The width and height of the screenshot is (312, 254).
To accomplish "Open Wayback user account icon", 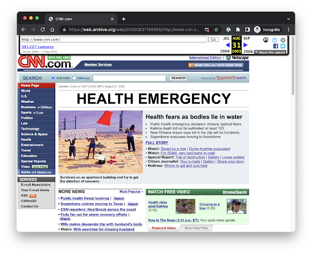I will (266, 40).
